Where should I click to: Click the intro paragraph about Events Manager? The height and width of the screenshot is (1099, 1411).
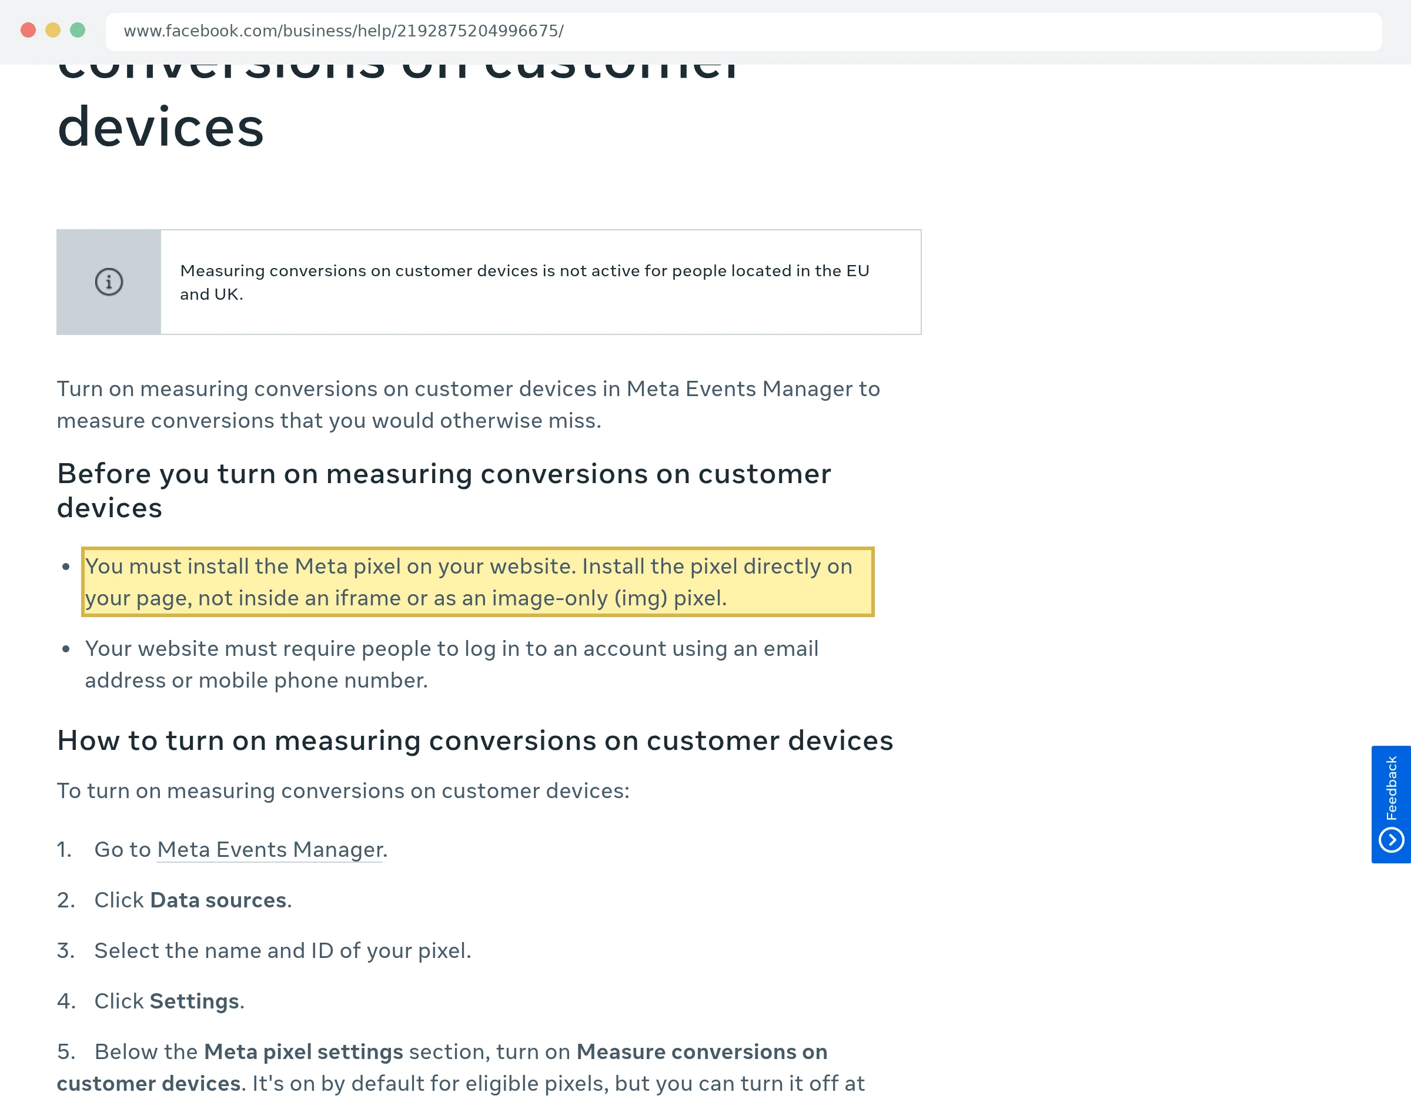pyautogui.click(x=469, y=404)
